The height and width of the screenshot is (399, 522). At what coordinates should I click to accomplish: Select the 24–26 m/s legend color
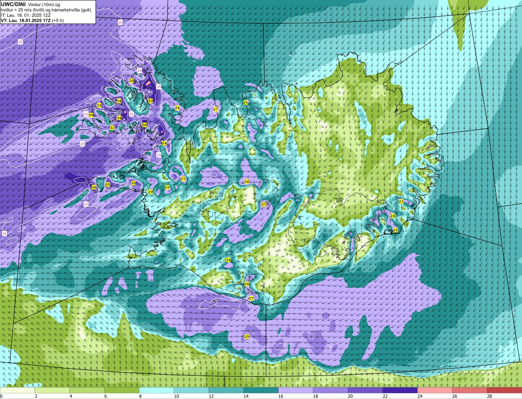(x=435, y=390)
